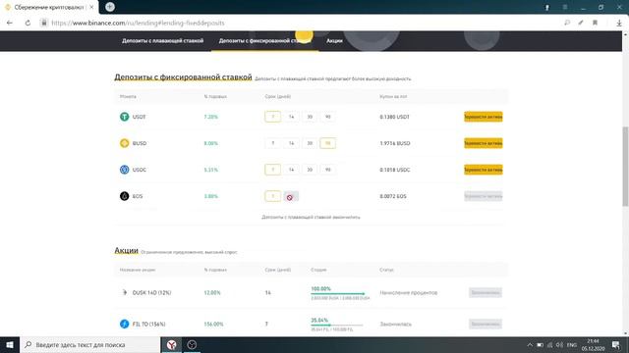Select the fixed rate deposits tab
This screenshot has width=629, height=353.
(x=264, y=41)
